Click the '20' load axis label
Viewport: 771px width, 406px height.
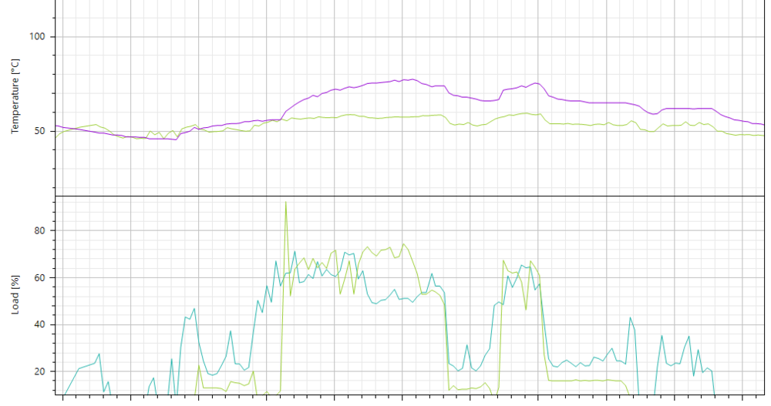click(39, 371)
